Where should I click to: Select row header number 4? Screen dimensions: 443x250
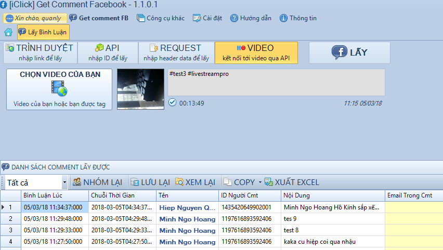pos(10,242)
